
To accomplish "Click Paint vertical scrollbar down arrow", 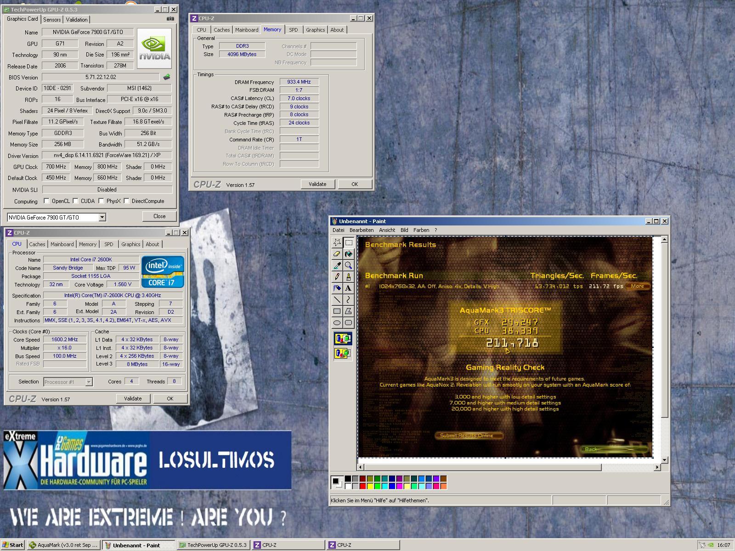I will [664, 460].
